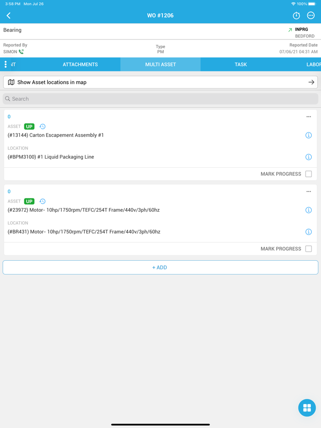This screenshot has width=321, height=428.
Task: Open the TASK tab
Action: point(241,65)
